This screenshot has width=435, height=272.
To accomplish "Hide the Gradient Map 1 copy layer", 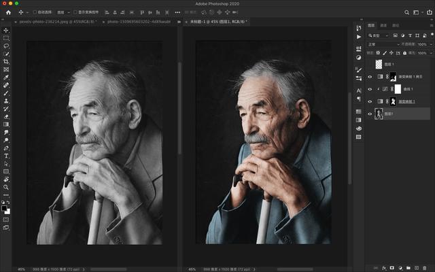I will click(x=370, y=77).
